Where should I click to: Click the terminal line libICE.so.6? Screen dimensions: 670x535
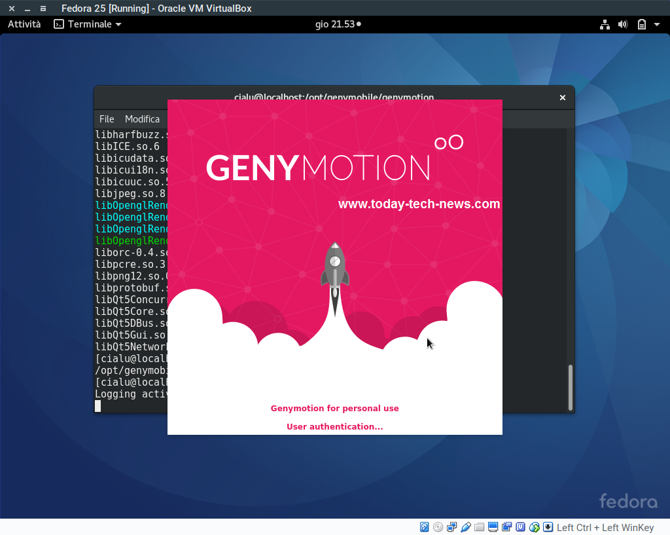click(x=128, y=146)
